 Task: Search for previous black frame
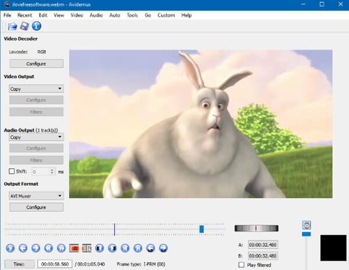click(99, 248)
